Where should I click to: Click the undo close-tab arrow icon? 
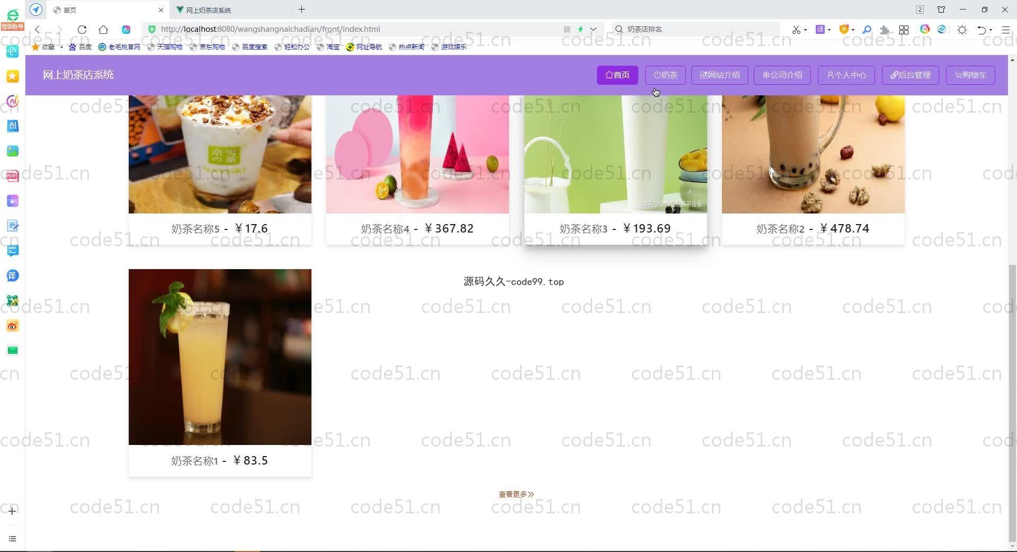tap(982, 30)
